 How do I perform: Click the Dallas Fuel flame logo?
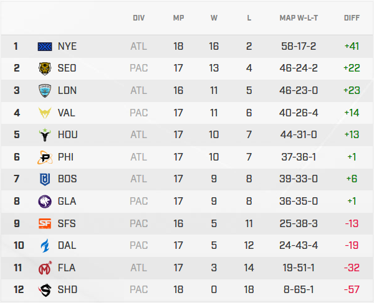tap(46, 245)
